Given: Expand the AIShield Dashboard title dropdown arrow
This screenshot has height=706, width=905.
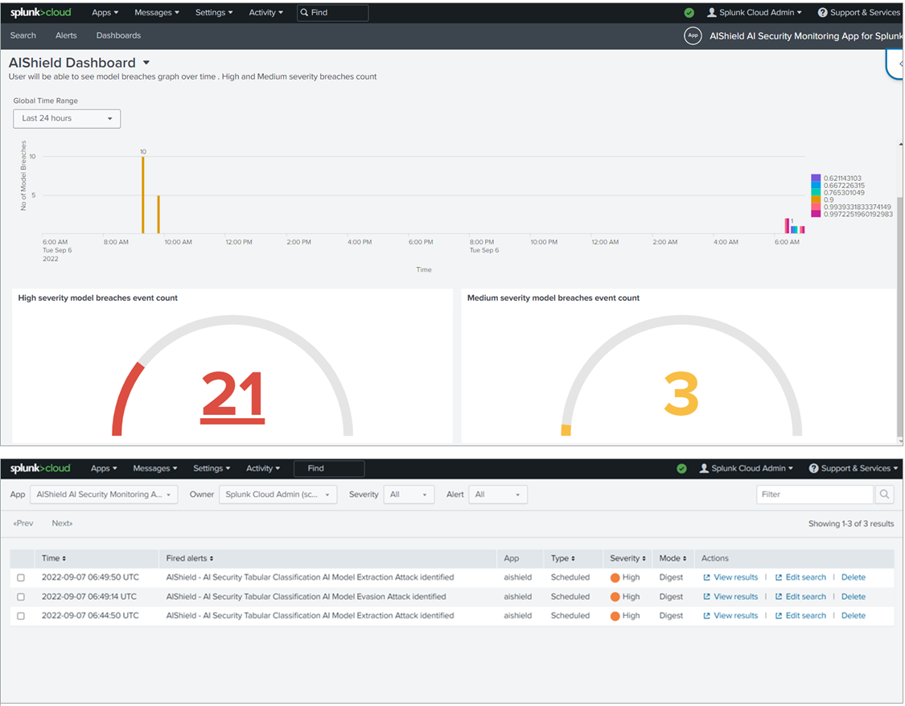Looking at the screenshot, I should coord(146,62).
